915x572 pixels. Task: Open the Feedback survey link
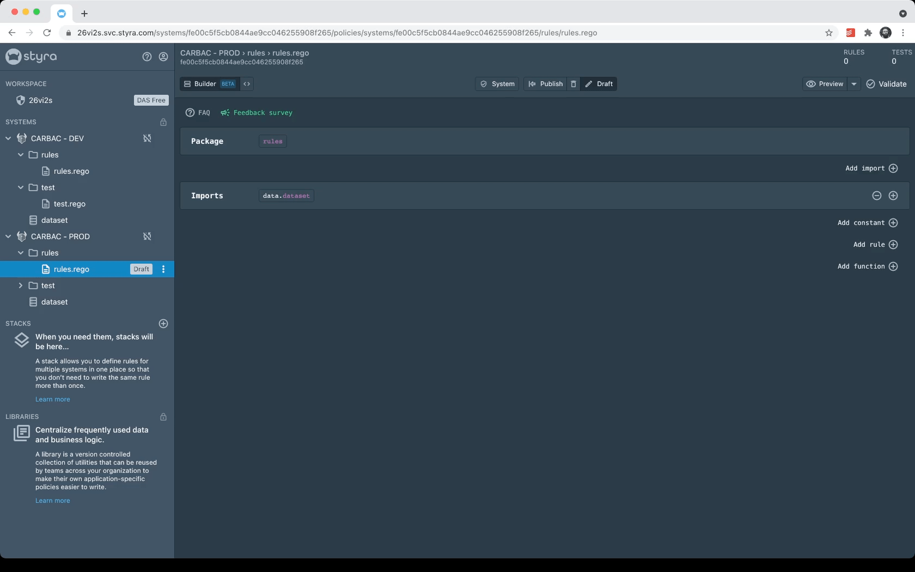[257, 113]
